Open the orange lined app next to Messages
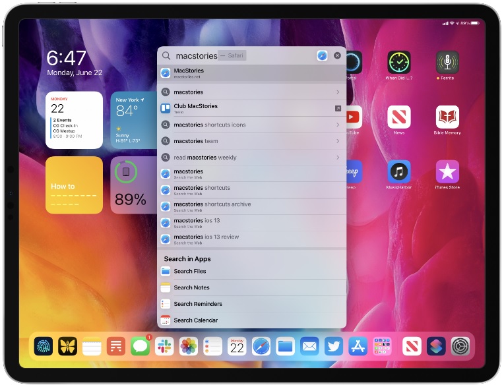The image size is (504, 387). [x=116, y=346]
